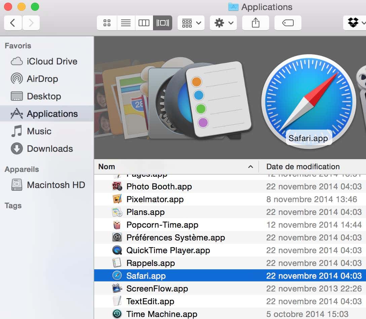Switch to list view
The width and height of the screenshot is (366, 319).
click(x=126, y=23)
